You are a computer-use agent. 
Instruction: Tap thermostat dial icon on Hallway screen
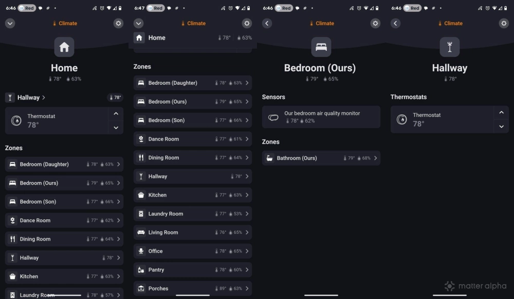click(401, 119)
